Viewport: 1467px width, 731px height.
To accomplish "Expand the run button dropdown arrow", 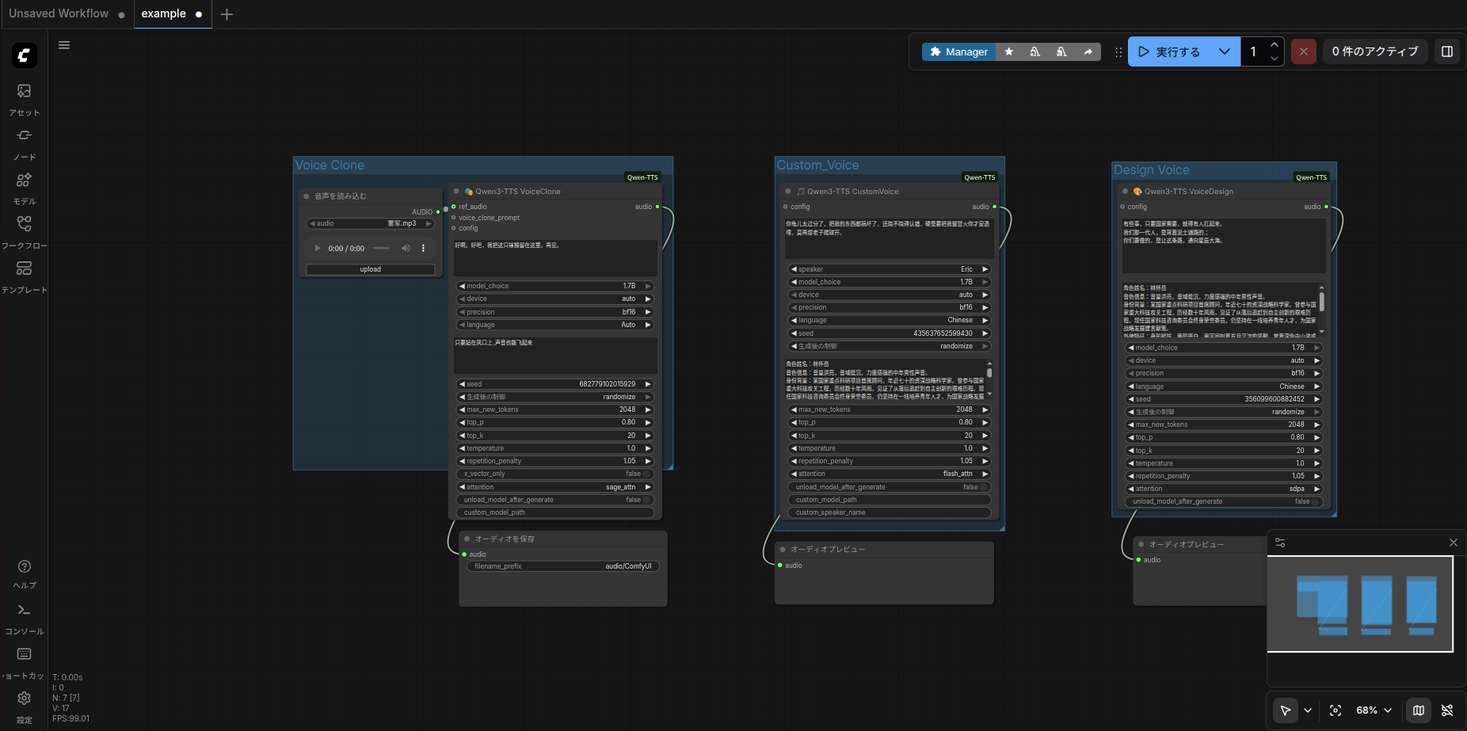I will click(x=1225, y=51).
